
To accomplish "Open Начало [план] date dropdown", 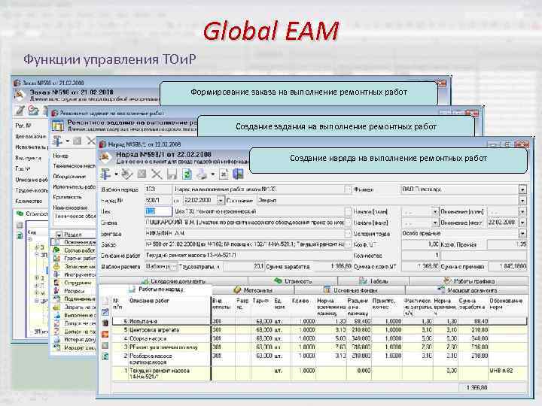I will (x=435, y=211).
